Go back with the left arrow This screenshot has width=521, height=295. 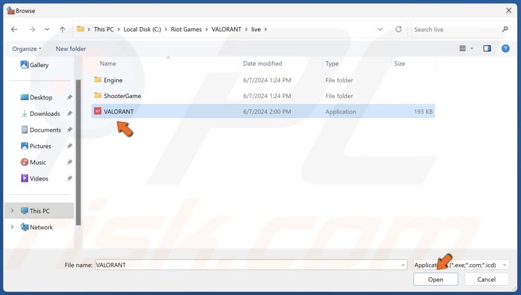click(14, 29)
